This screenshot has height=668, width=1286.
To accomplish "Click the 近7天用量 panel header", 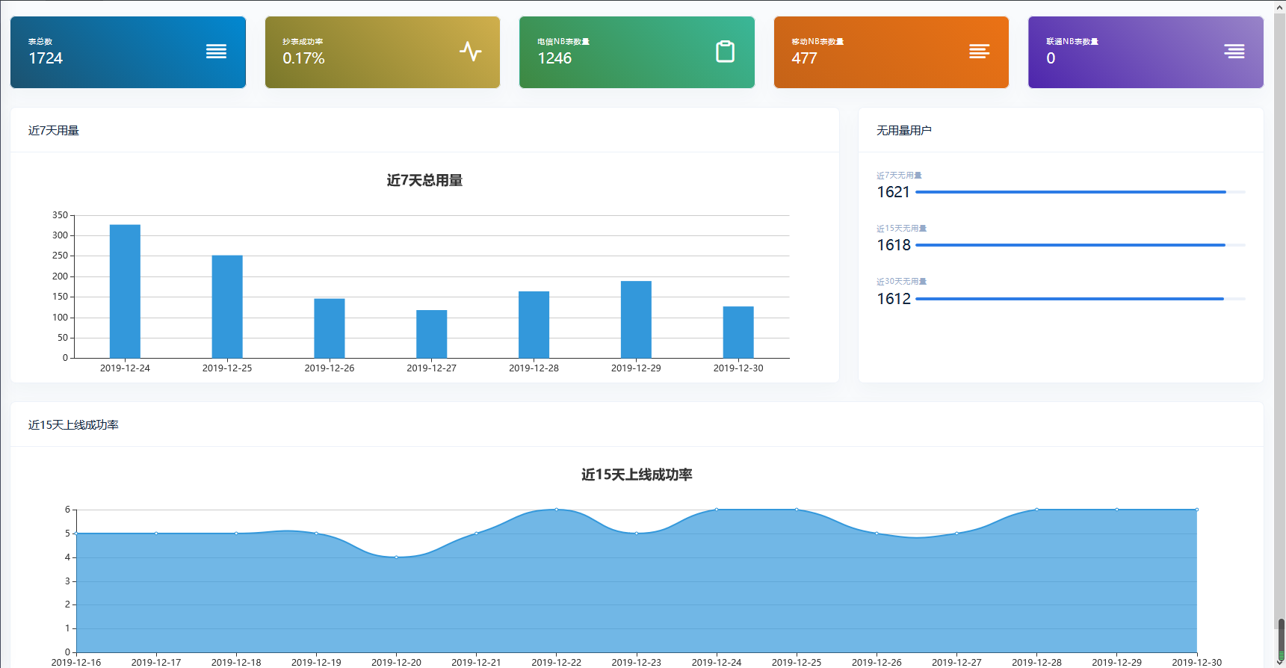I will tap(54, 131).
